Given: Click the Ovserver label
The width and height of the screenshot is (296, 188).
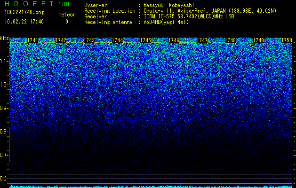Looking at the screenshot, I should point(96,5).
